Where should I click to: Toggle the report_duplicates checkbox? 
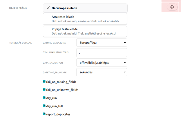[x=44, y=114]
